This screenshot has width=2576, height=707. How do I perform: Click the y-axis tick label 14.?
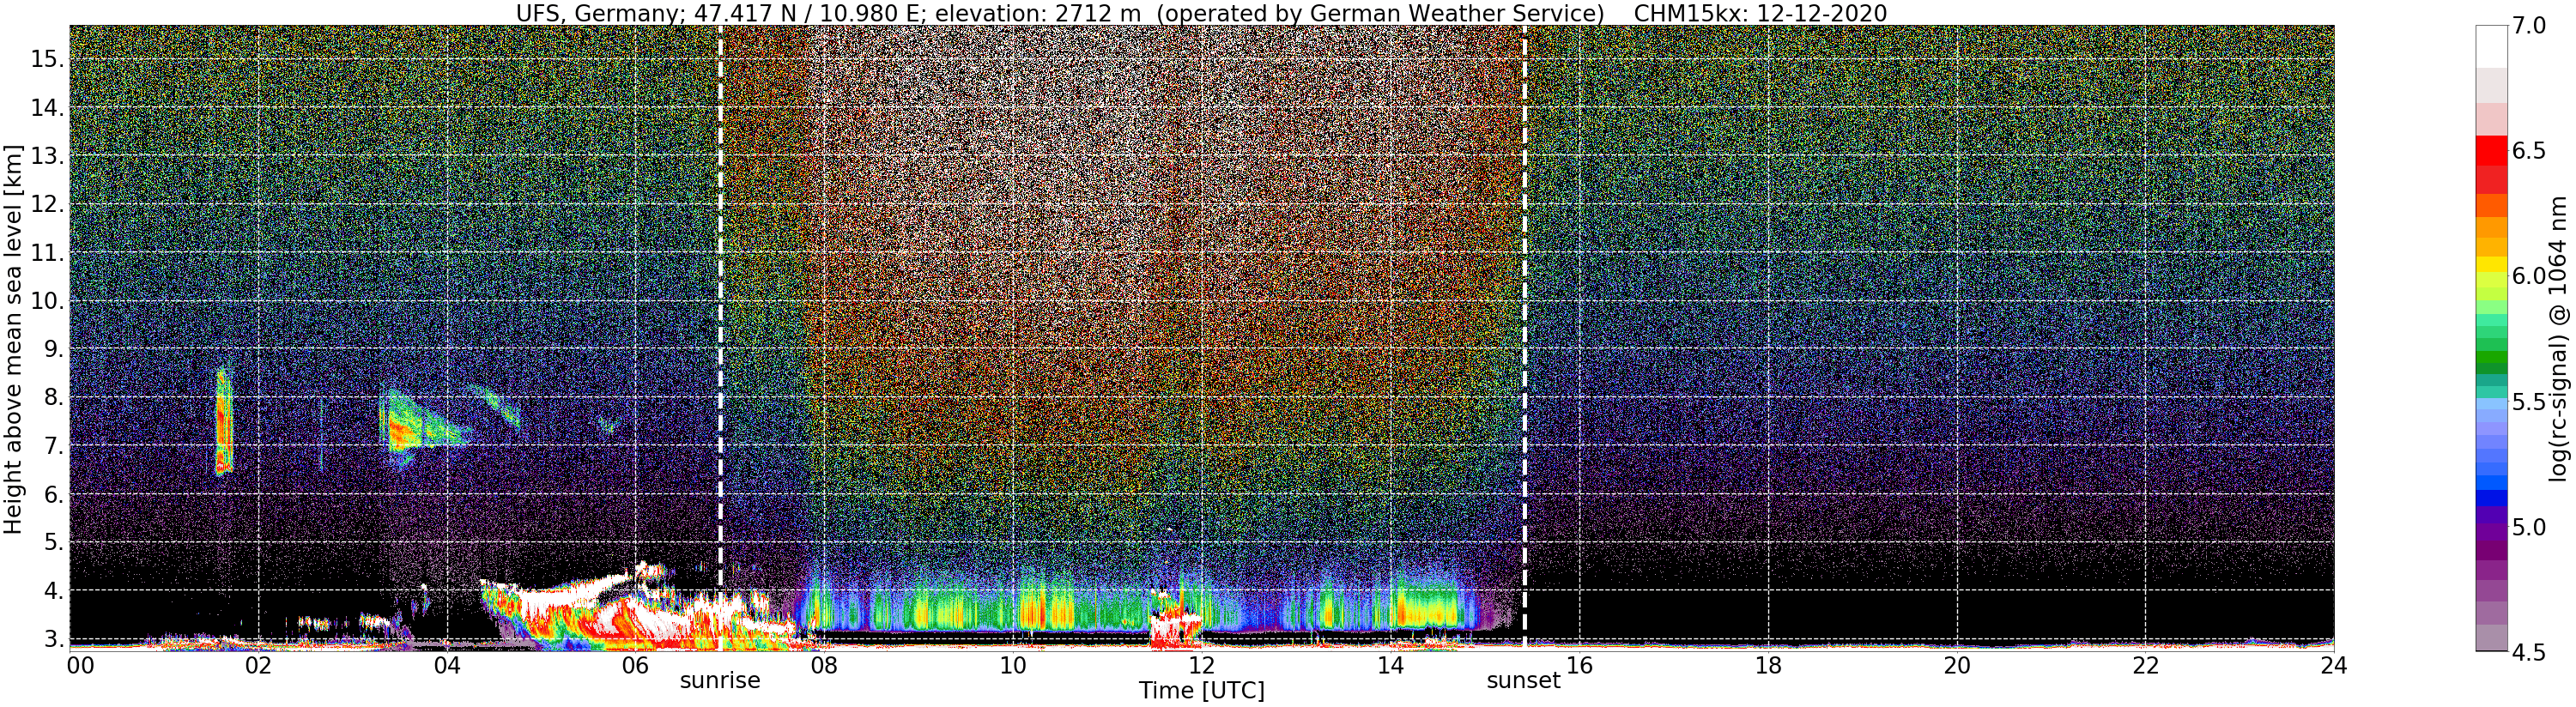coord(47,107)
